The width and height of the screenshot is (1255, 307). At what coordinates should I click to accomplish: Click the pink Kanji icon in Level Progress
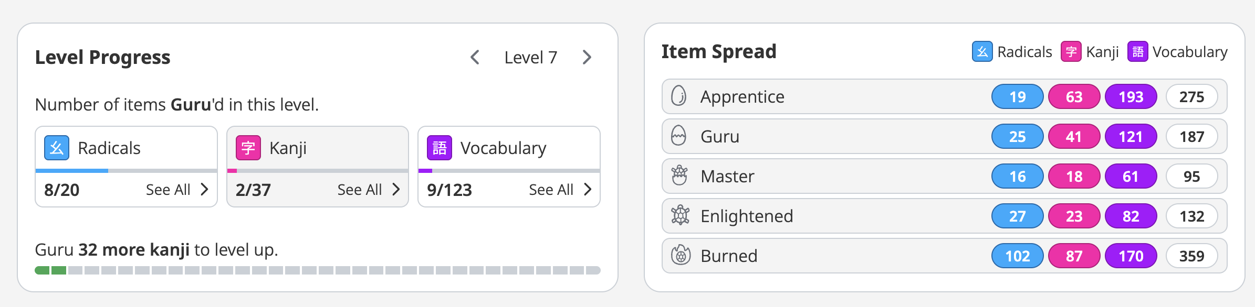[248, 148]
